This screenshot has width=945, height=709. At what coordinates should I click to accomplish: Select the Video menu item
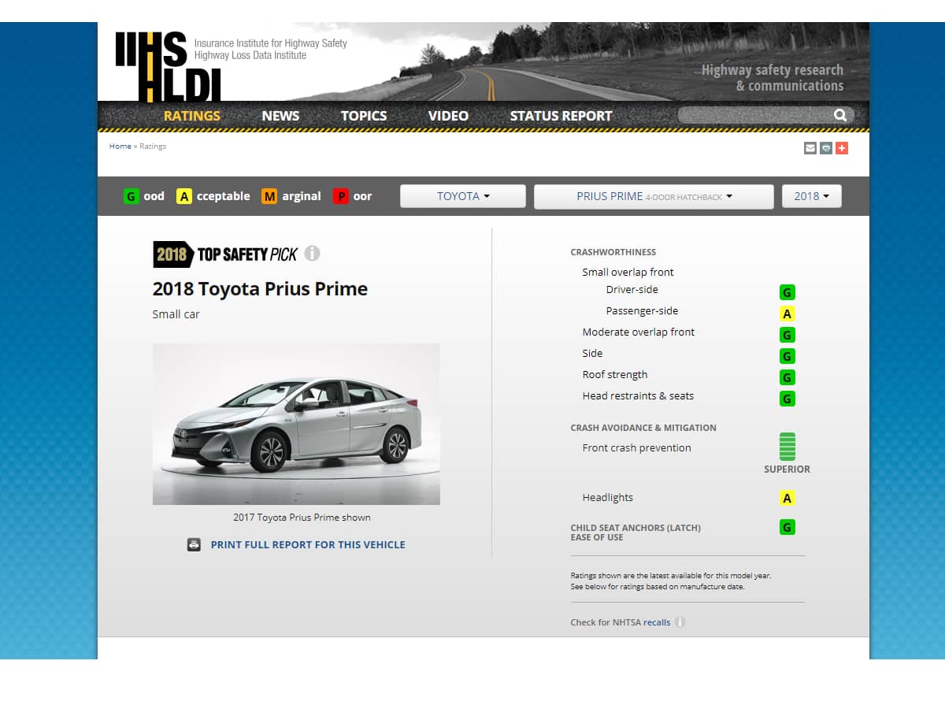[x=448, y=116]
